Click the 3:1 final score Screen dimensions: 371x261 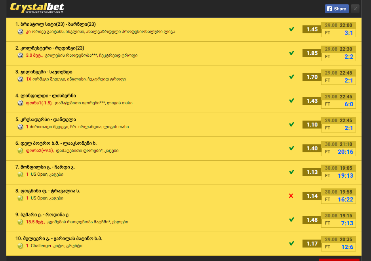pos(348,33)
